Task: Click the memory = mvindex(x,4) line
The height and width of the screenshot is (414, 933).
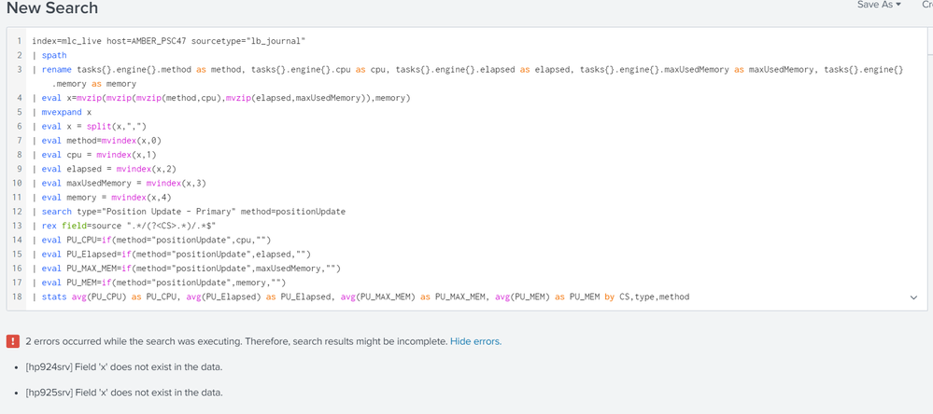Action: (102, 197)
